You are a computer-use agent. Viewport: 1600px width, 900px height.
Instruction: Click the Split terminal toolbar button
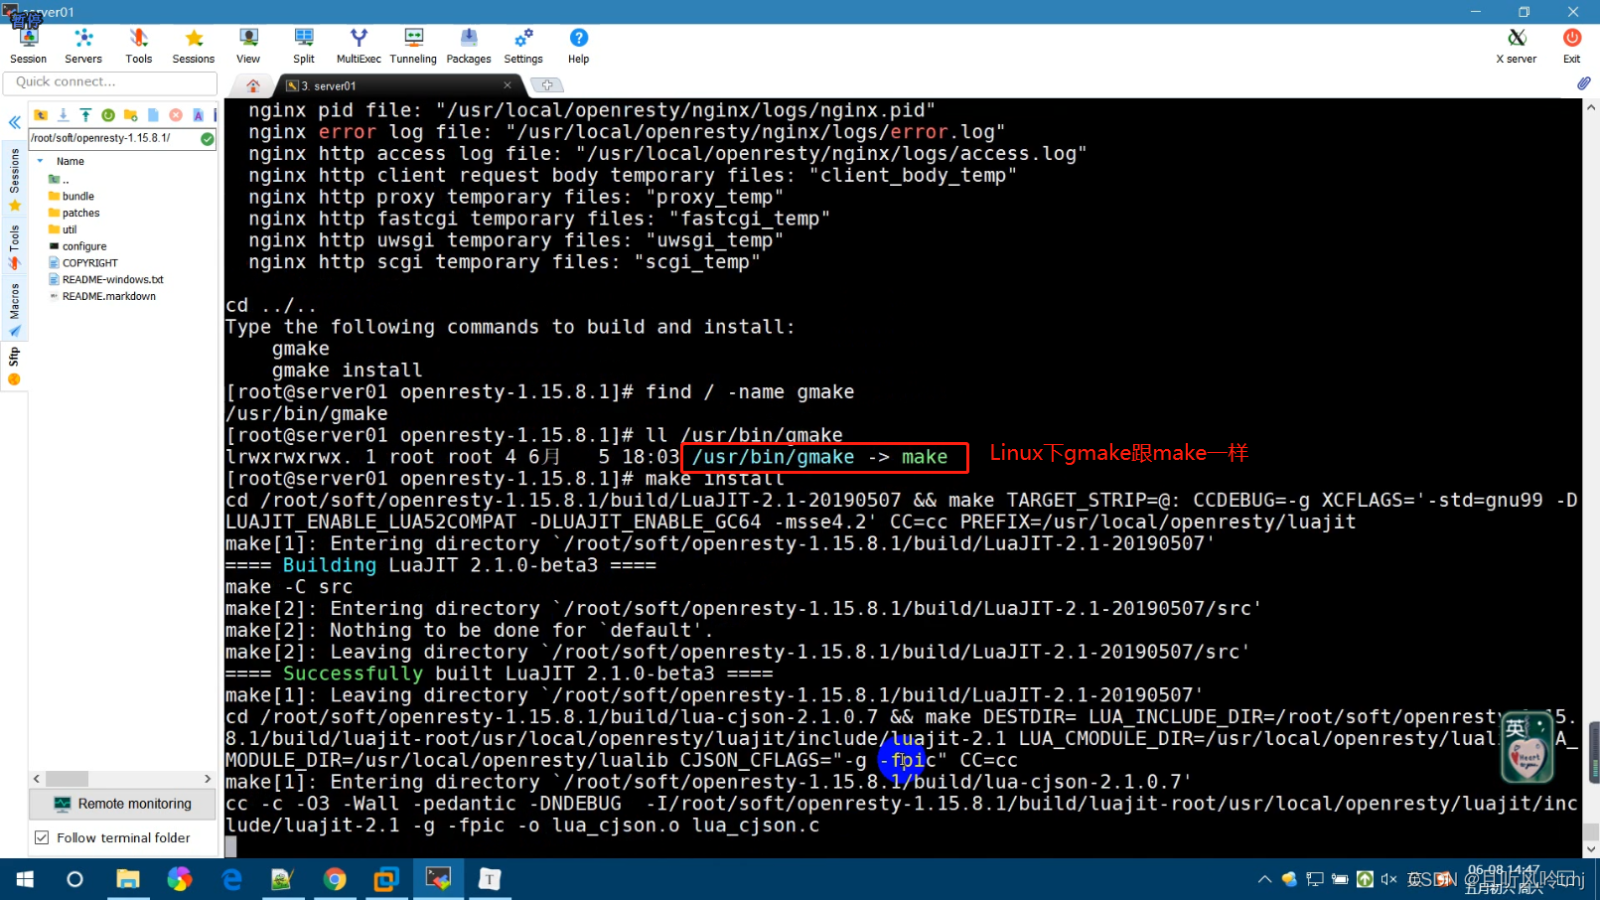(x=304, y=46)
